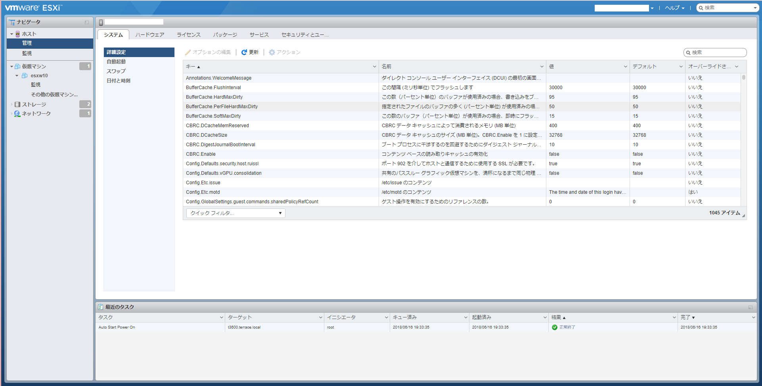Click the オプションの編集 button

[x=208, y=52]
